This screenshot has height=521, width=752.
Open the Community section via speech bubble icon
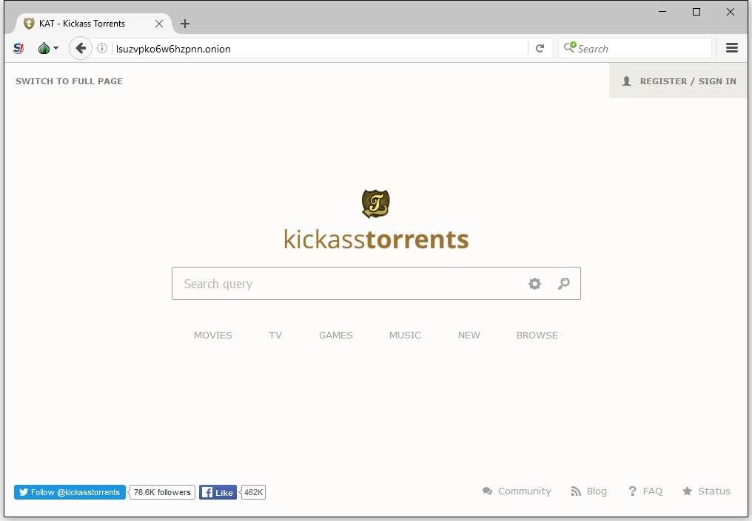point(487,491)
